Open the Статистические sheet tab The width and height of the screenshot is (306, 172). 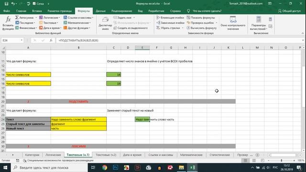(219, 155)
